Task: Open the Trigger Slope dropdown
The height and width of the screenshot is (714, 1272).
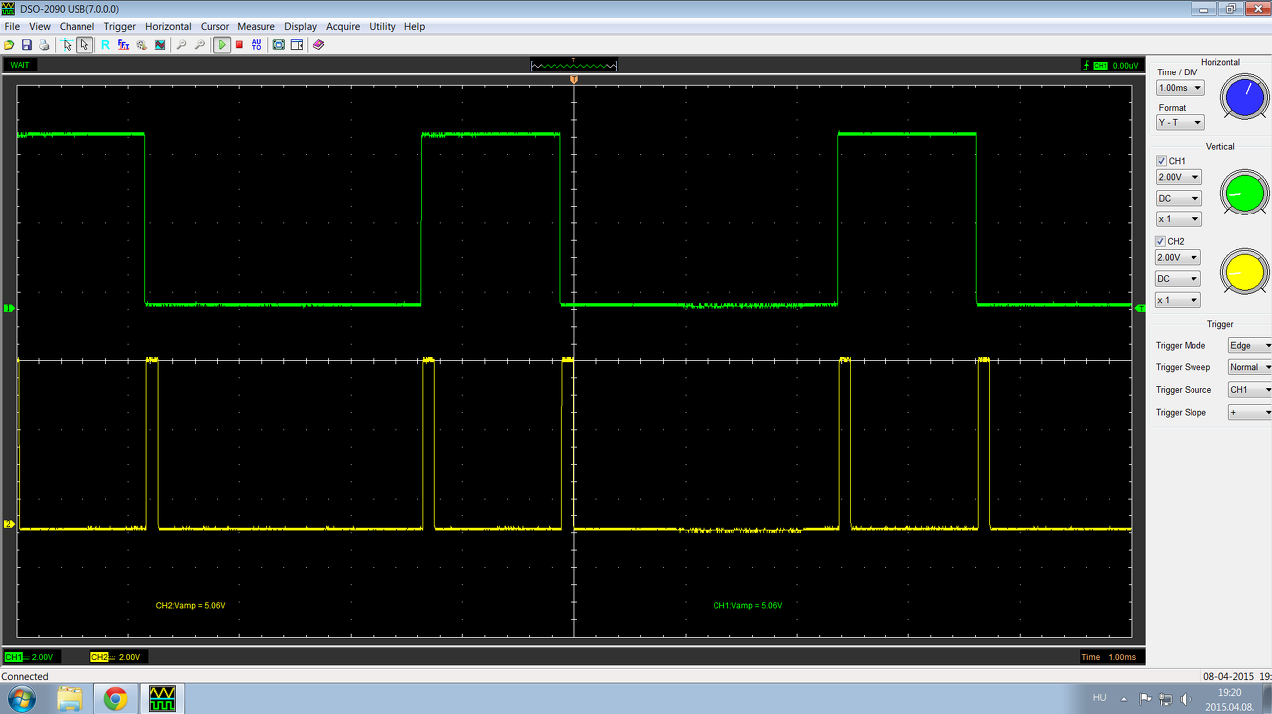Action: 1250,413
